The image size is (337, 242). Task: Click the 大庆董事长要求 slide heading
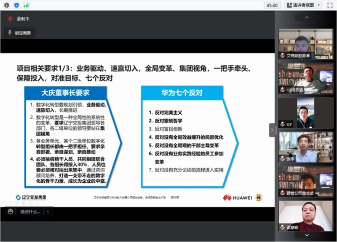click(x=65, y=93)
